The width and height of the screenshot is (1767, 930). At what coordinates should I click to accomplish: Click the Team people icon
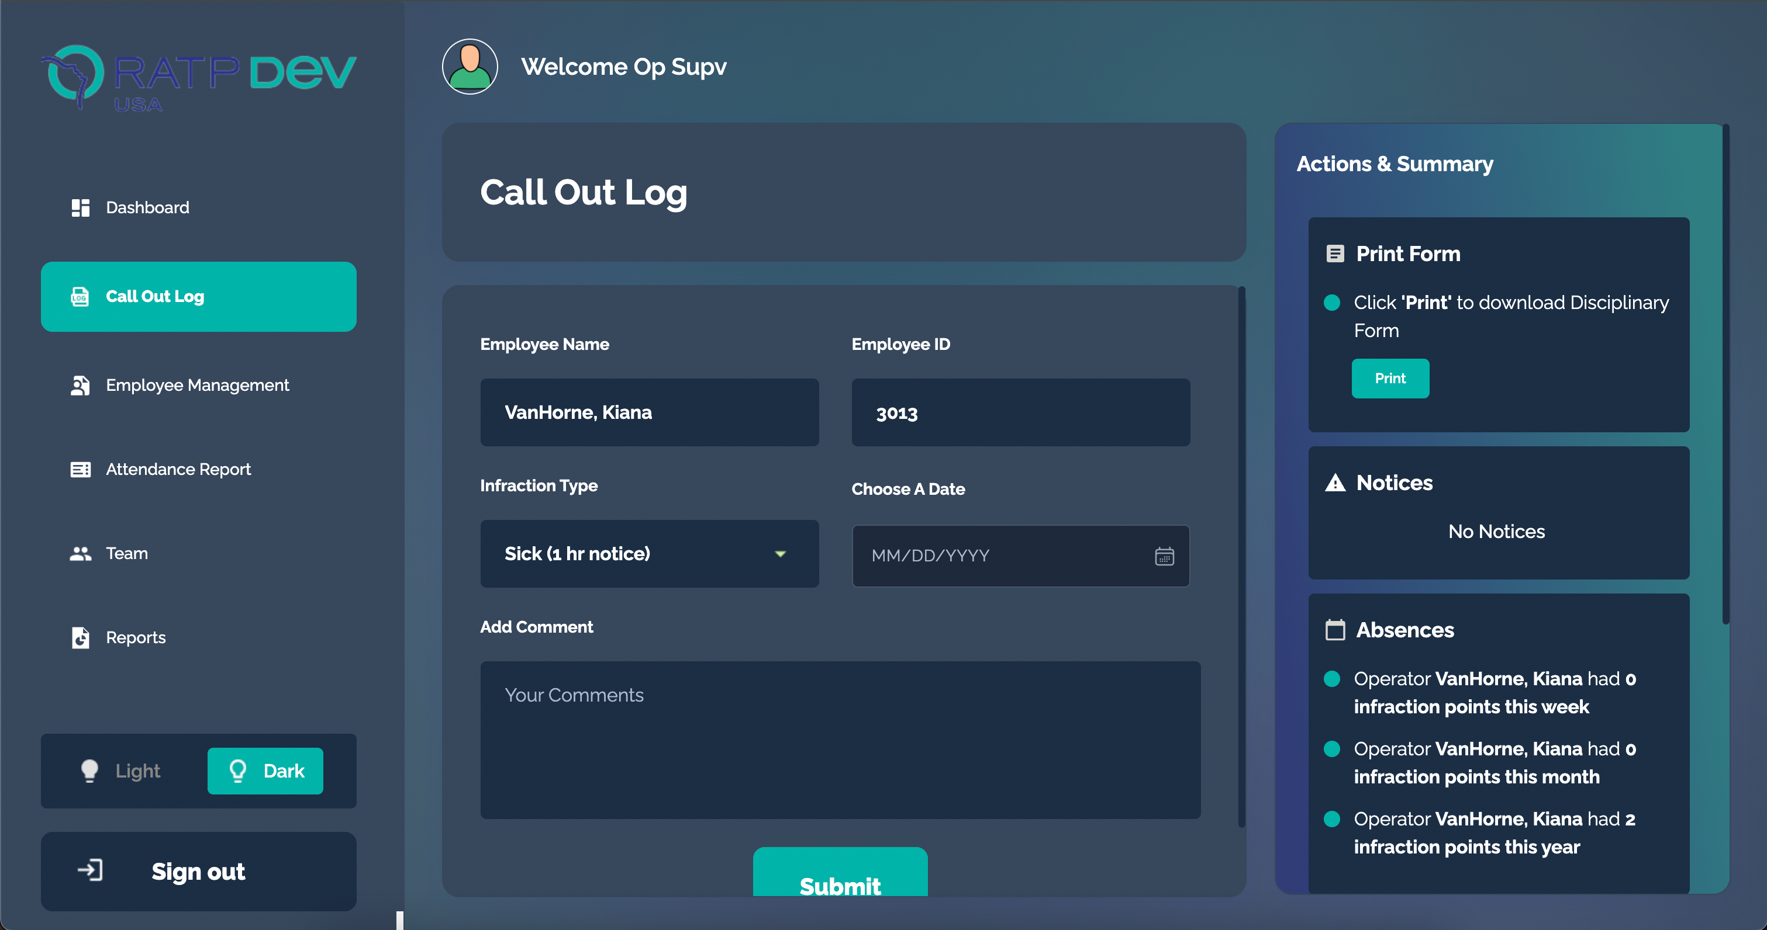(x=80, y=554)
